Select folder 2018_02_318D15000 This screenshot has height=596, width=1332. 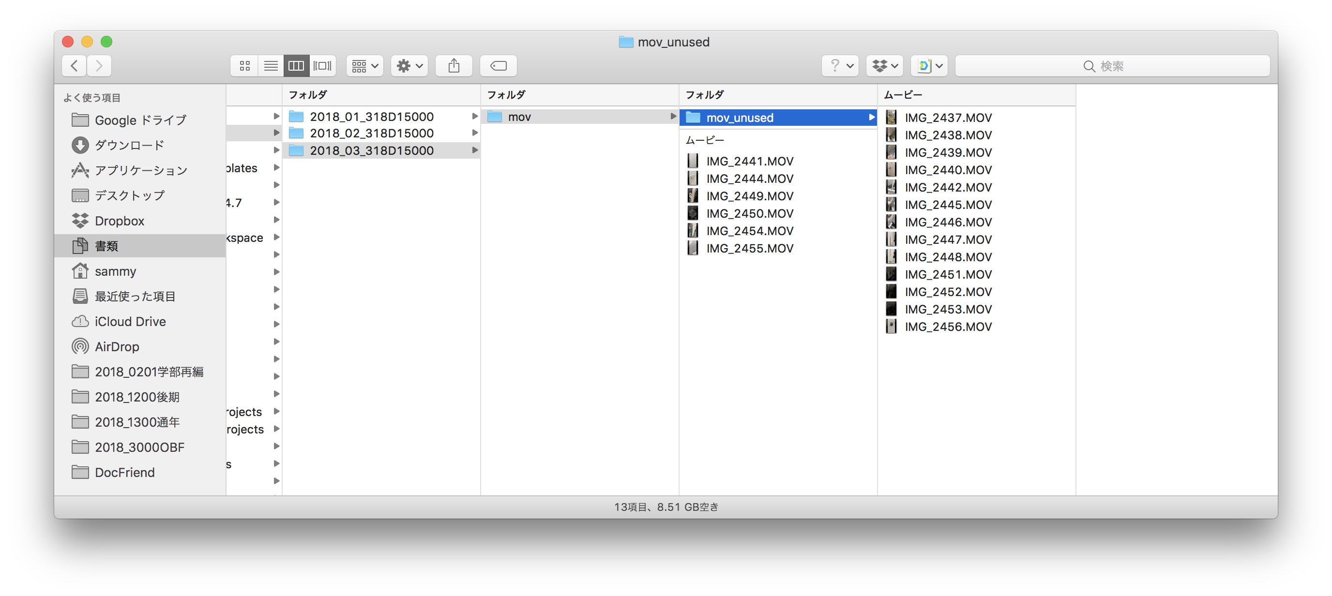coord(381,134)
